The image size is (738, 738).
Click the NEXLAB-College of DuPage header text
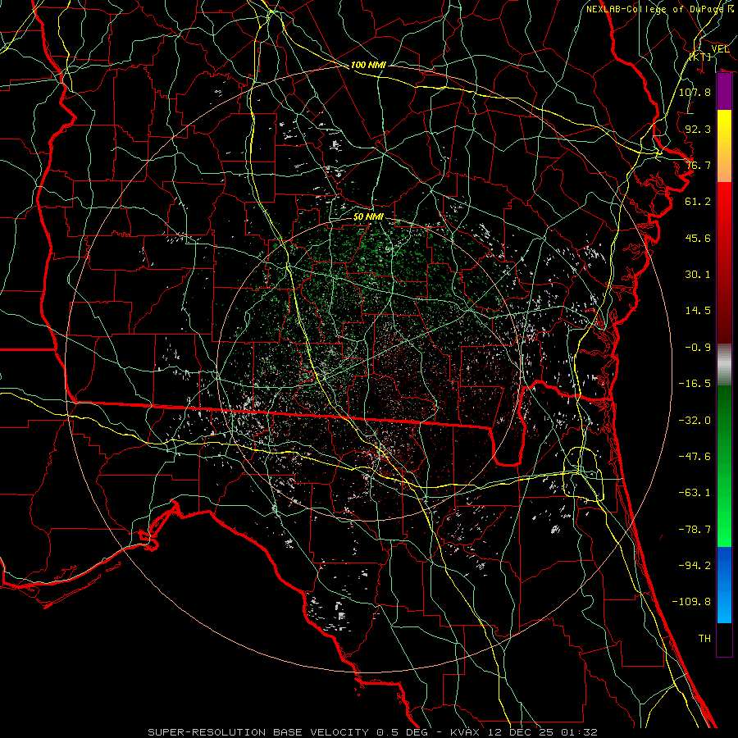[659, 9]
